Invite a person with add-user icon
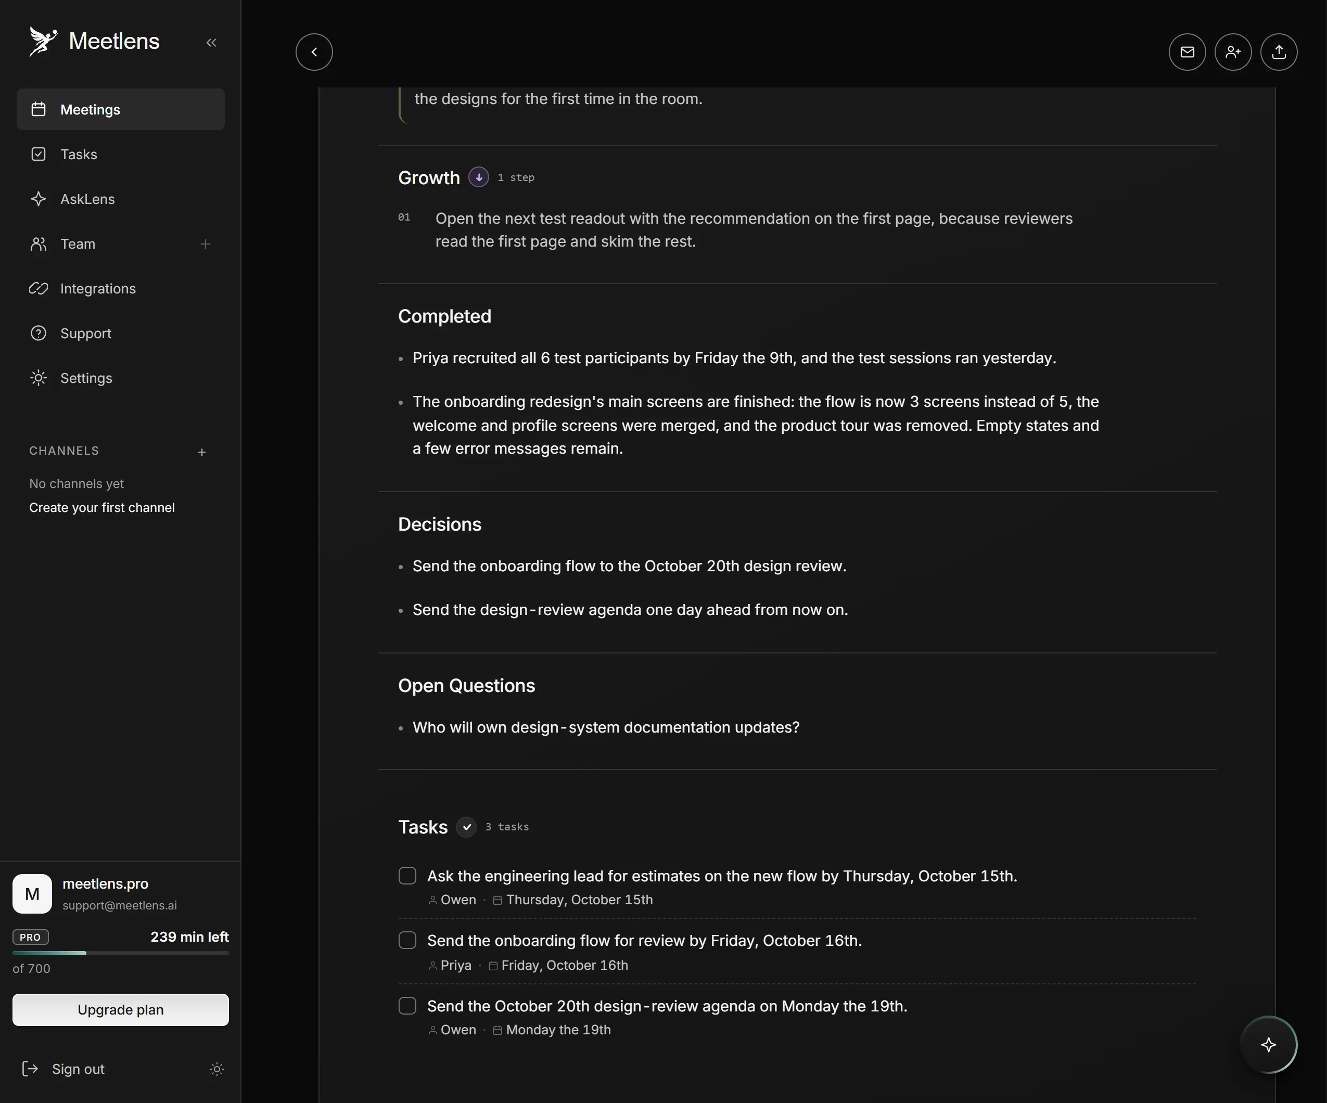The width and height of the screenshot is (1327, 1103). (1233, 52)
